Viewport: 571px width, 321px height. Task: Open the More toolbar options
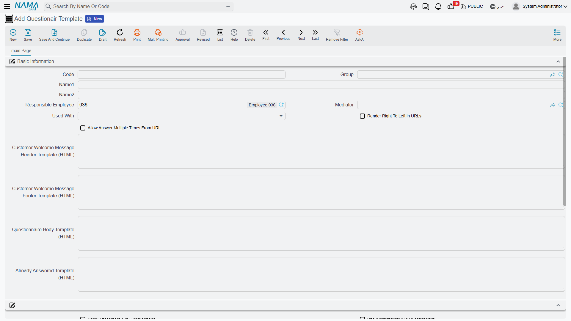point(557,35)
